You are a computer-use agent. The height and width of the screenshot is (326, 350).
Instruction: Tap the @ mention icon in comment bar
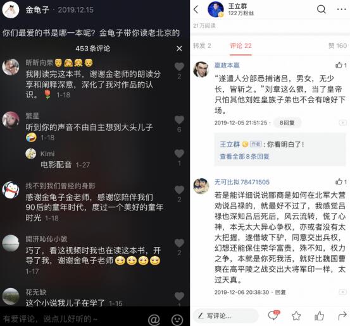154,319
